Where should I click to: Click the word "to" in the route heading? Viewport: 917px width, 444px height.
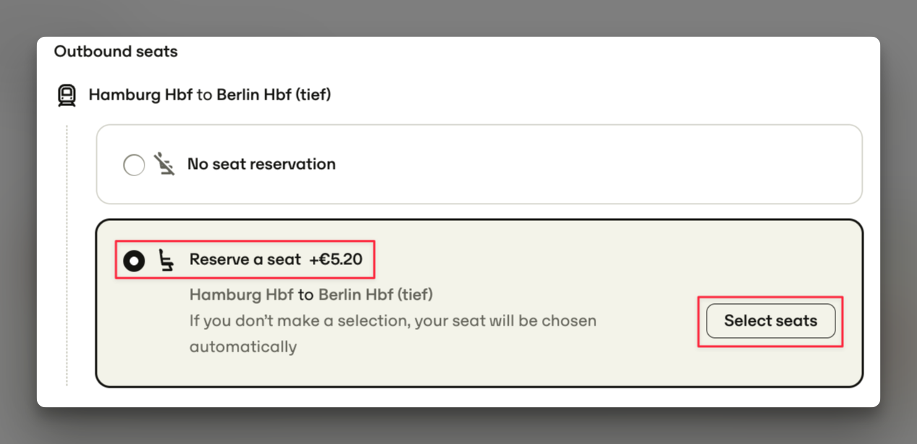(x=205, y=95)
